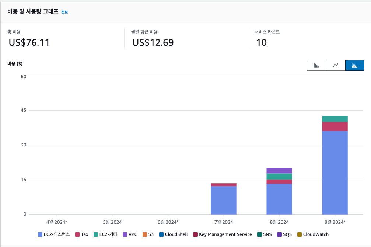Click the 8월 2024 EC2-인스턴스 bar segment
371x247 pixels.
tap(279, 199)
